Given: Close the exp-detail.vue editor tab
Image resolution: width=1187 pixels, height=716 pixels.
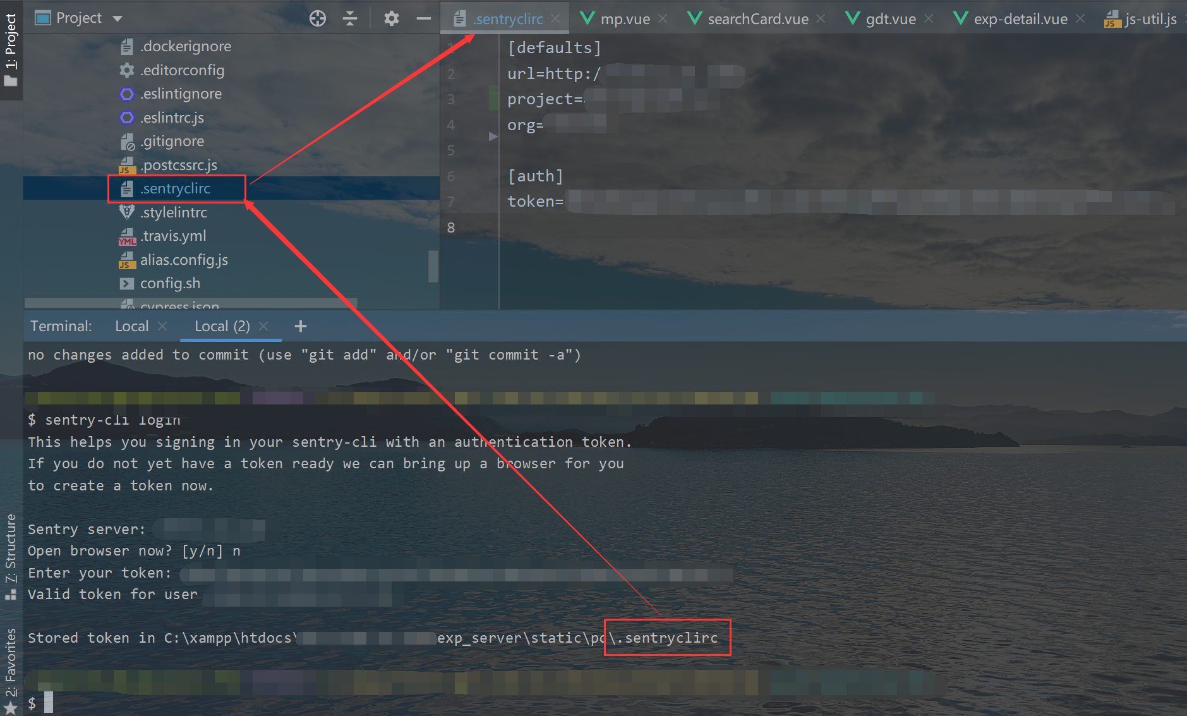Looking at the screenshot, I should coord(1080,19).
